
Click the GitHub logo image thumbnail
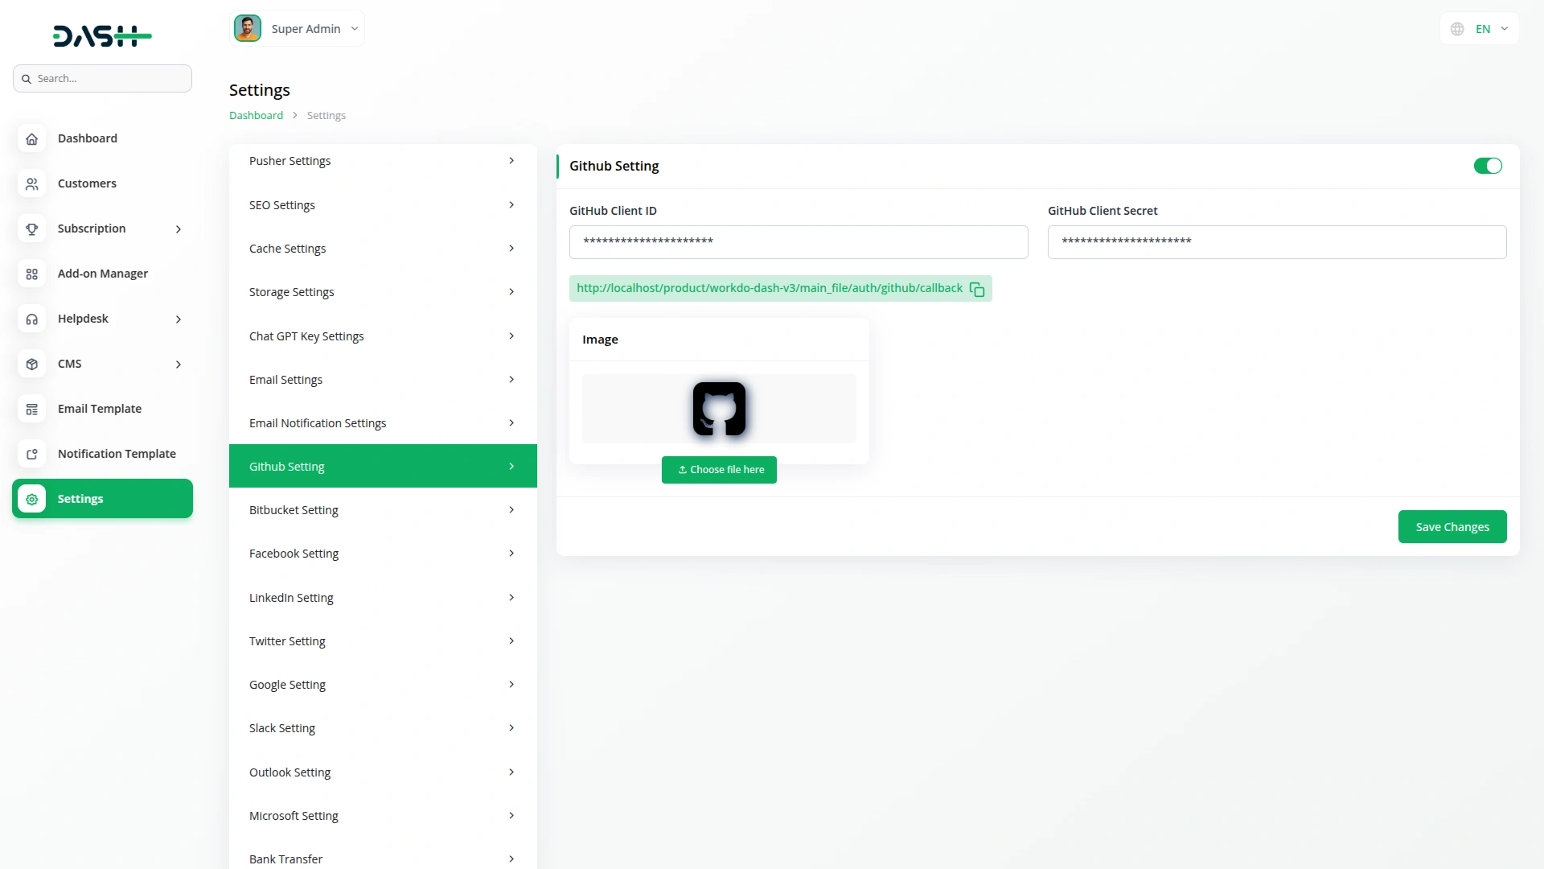(x=719, y=409)
